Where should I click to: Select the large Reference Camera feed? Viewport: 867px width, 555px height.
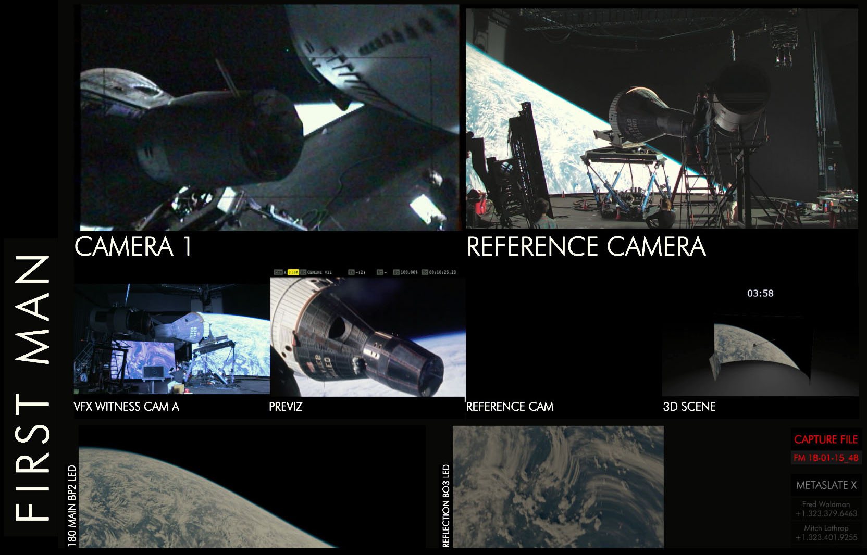(x=662, y=118)
